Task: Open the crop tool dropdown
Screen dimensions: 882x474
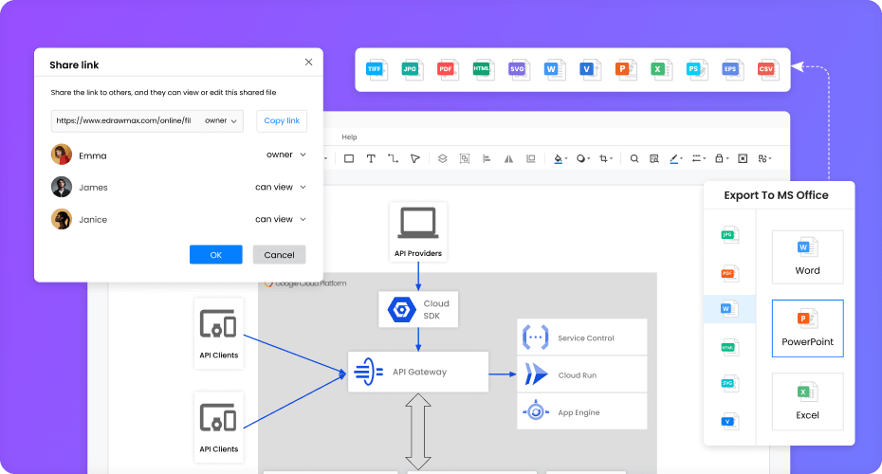Action: click(606, 158)
